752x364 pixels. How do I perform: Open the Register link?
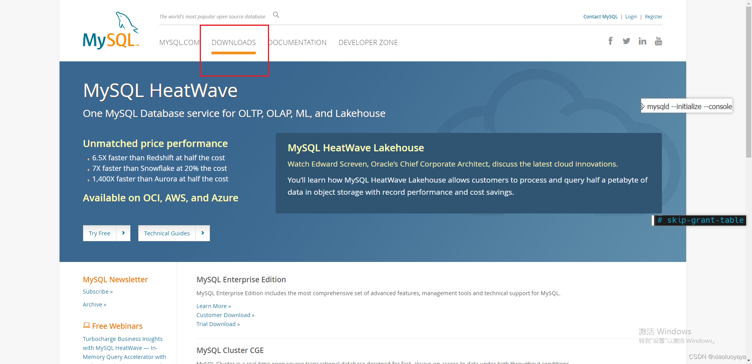click(x=654, y=16)
